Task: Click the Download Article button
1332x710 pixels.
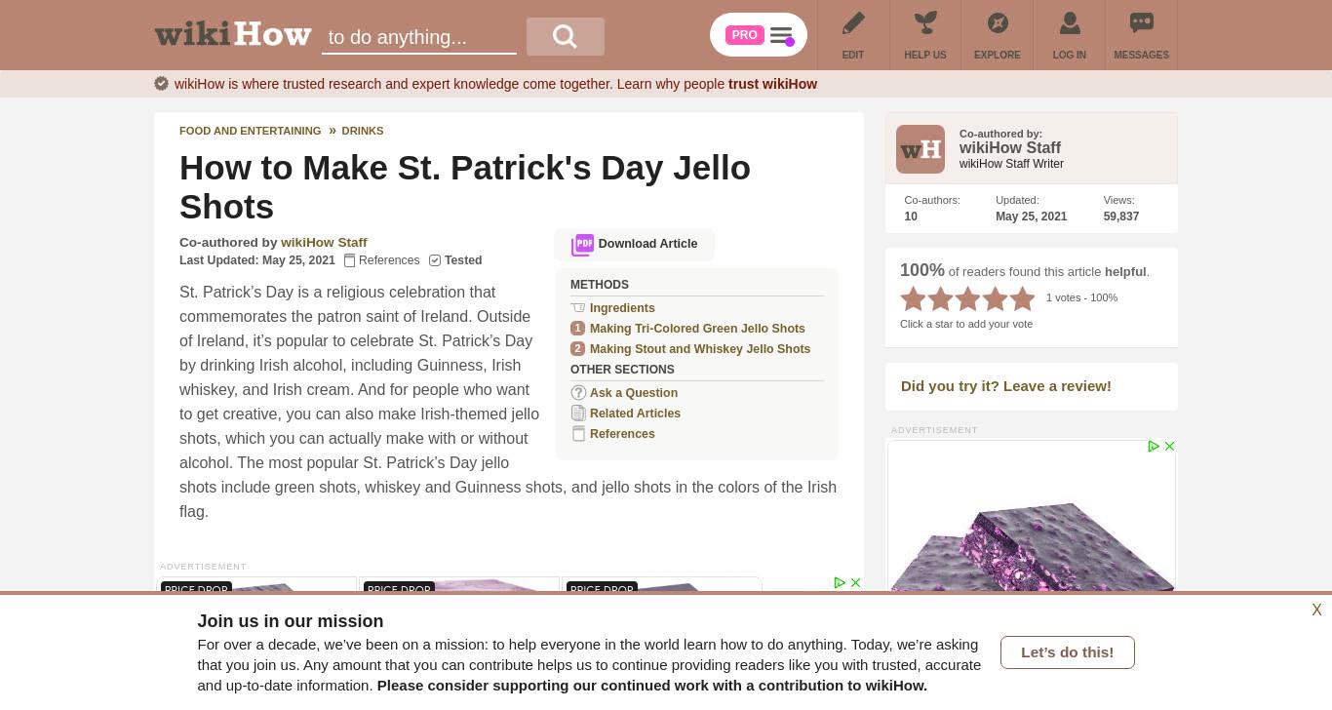Action: [x=634, y=245]
